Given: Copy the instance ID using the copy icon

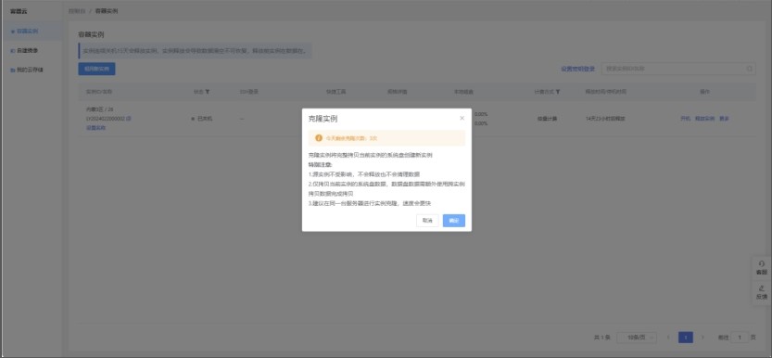Looking at the screenshot, I should (129, 119).
